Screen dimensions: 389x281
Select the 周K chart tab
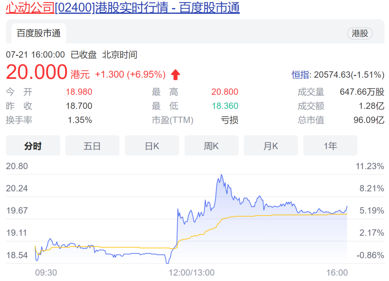tap(211, 146)
